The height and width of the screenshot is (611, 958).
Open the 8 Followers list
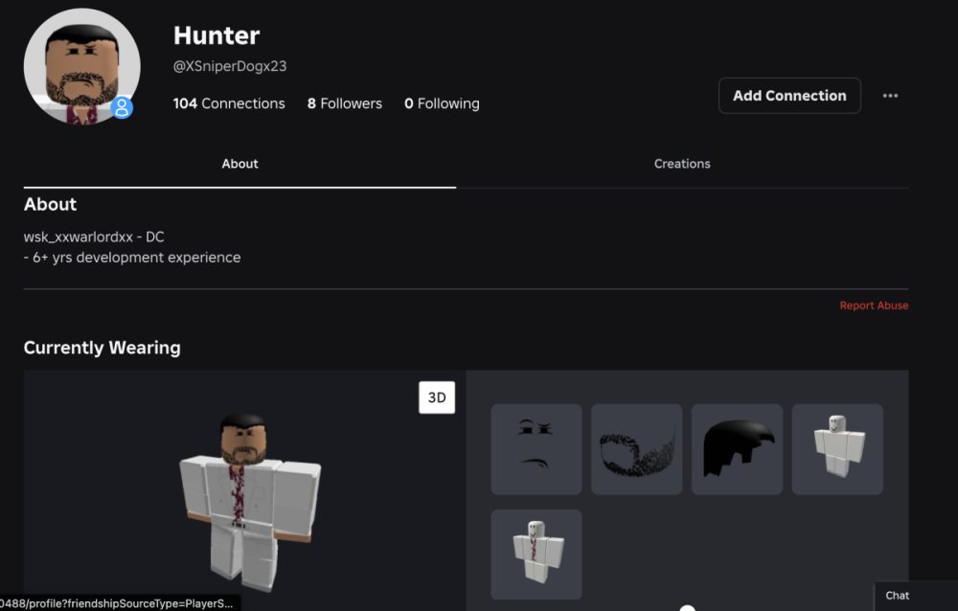344,103
